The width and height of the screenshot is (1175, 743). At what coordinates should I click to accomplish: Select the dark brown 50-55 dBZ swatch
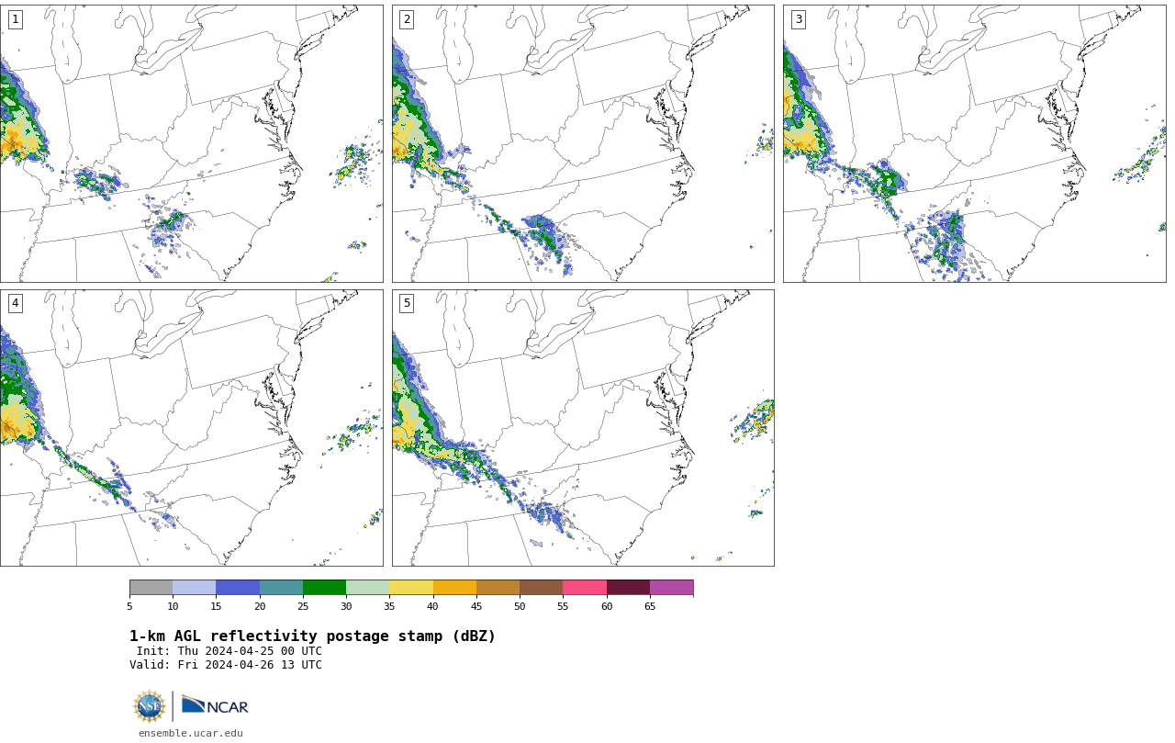(541, 588)
